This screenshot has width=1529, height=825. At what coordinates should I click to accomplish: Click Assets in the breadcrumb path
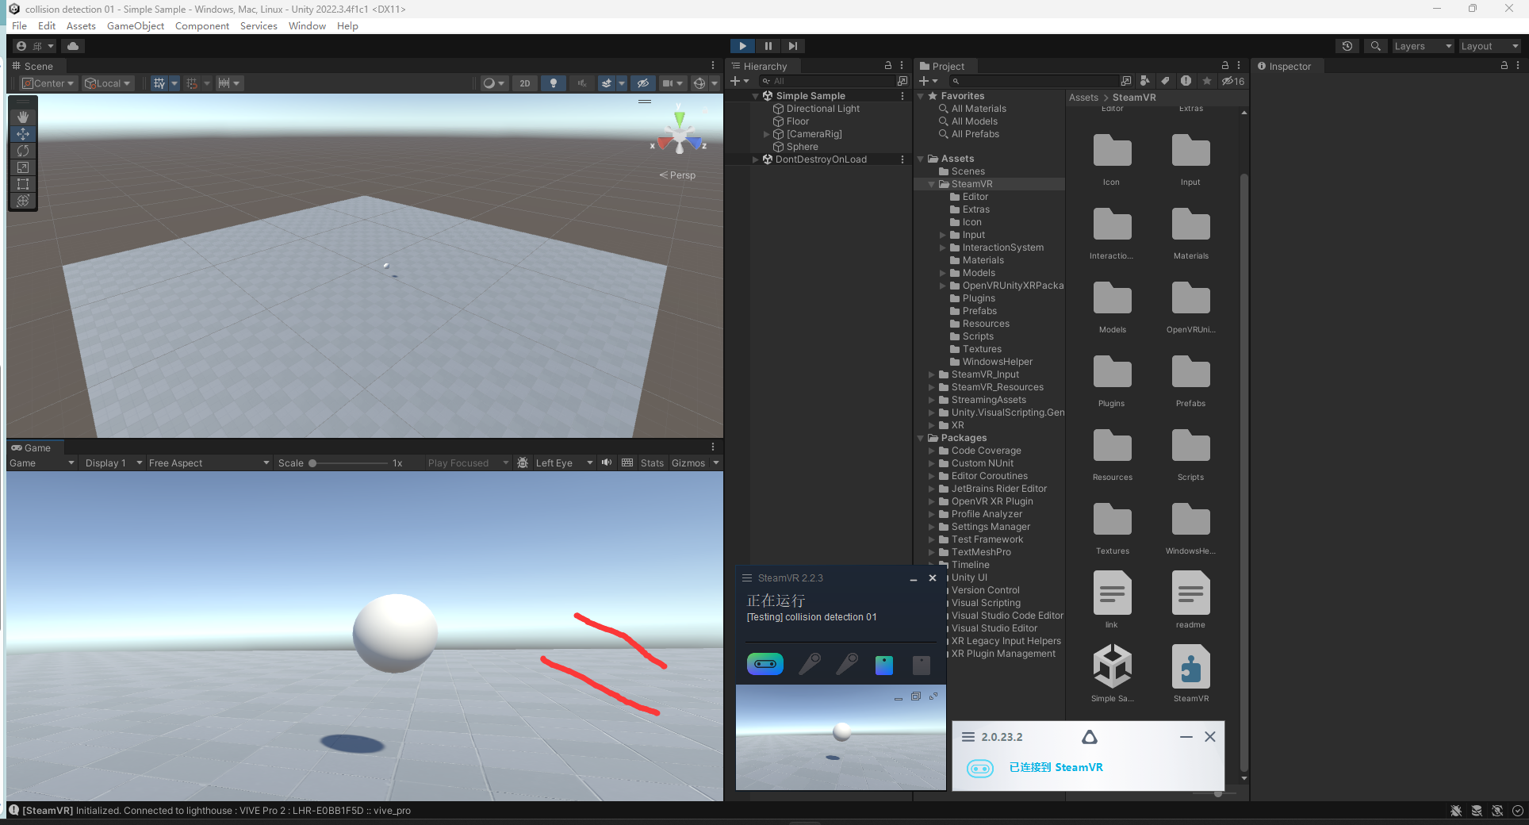tap(1083, 98)
